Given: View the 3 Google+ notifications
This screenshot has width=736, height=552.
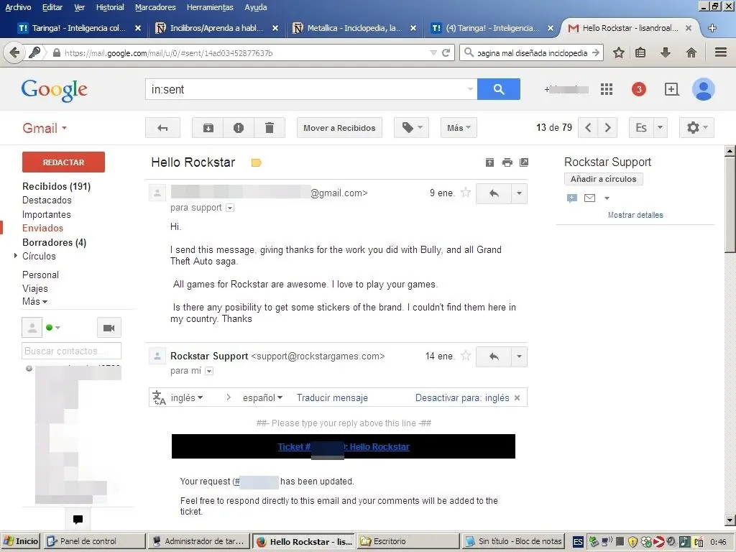Looking at the screenshot, I should [638, 89].
